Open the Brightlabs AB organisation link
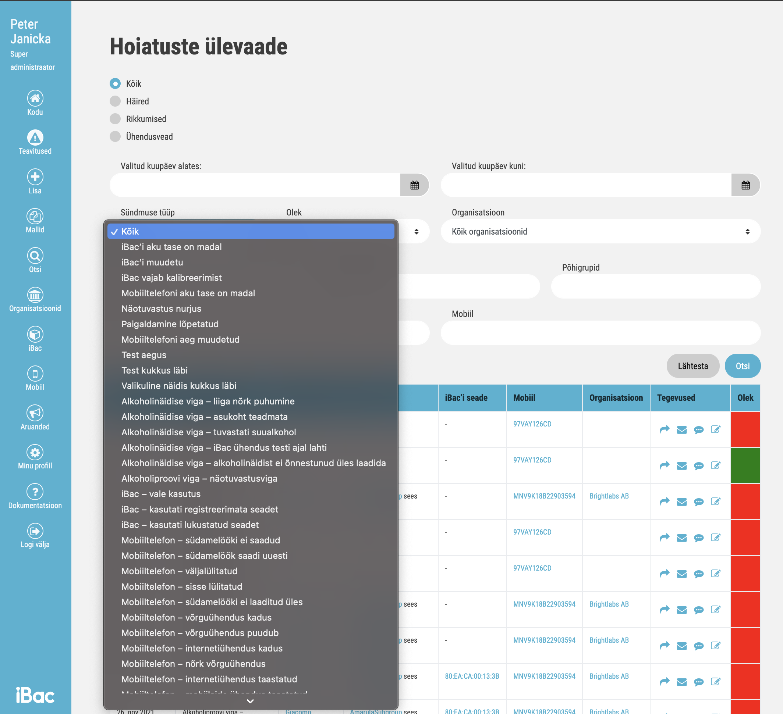The height and width of the screenshot is (714, 783). (x=609, y=496)
